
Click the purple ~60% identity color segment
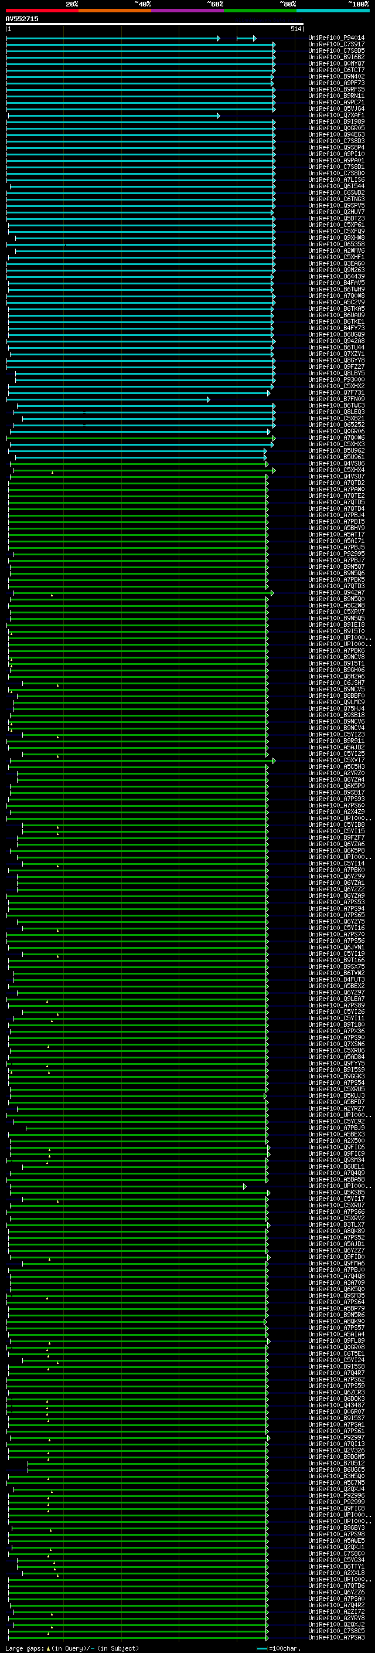[x=188, y=11]
